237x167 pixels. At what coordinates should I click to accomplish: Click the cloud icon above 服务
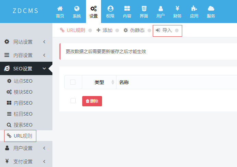(x=211, y=9)
